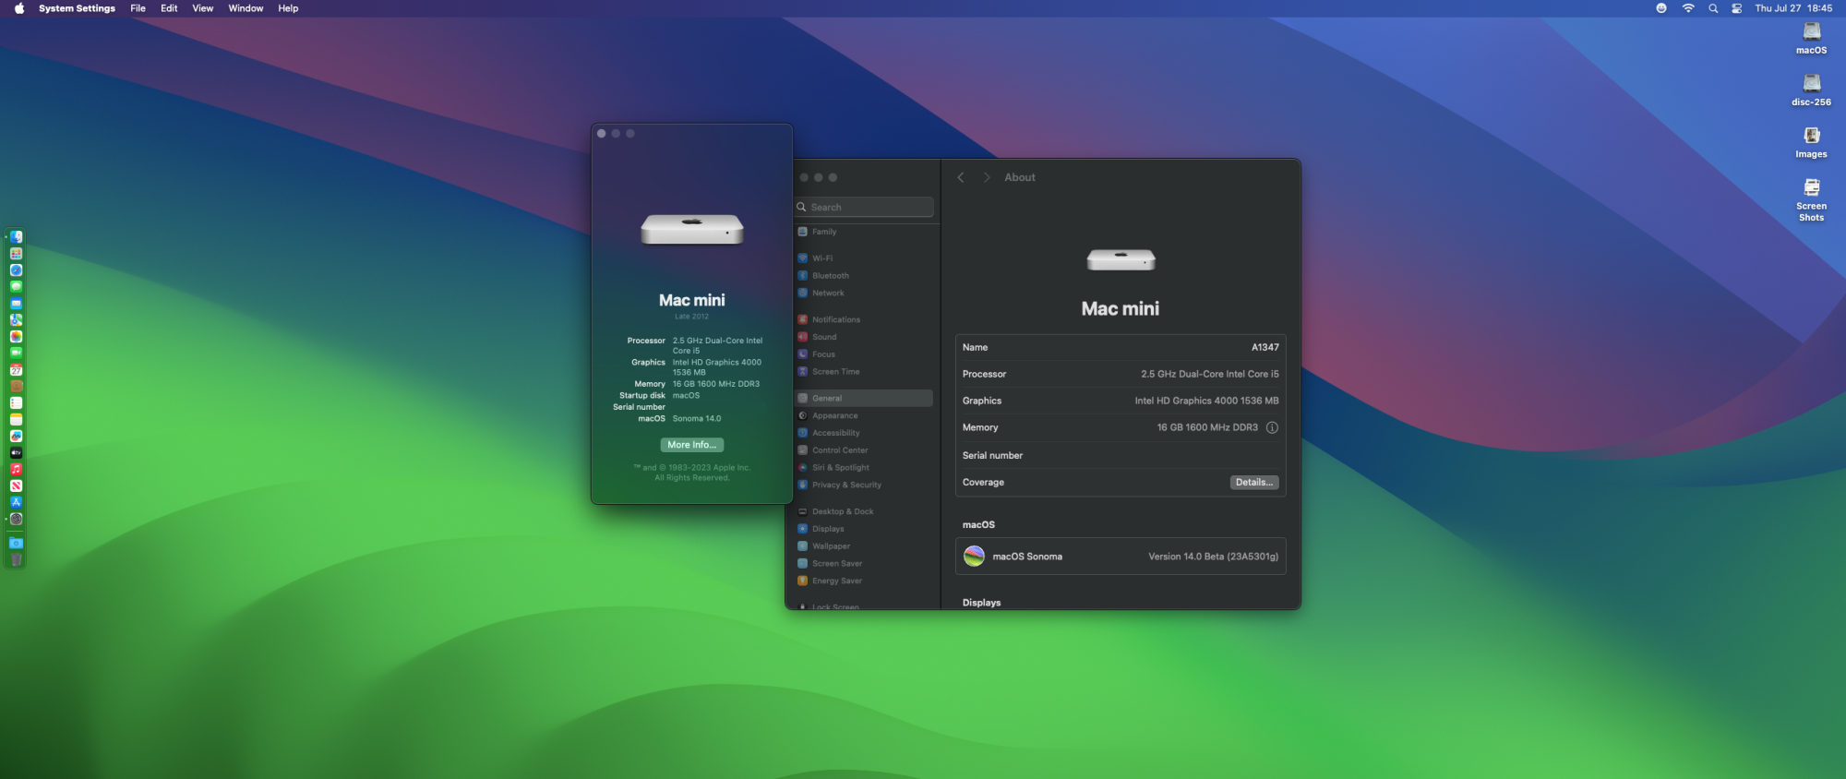
Task: Open the Edit menu
Action: (x=169, y=8)
